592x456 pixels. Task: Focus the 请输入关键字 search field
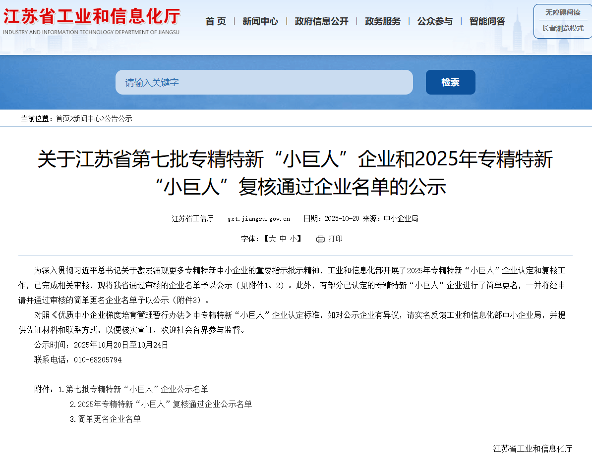pyautogui.click(x=264, y=82)
